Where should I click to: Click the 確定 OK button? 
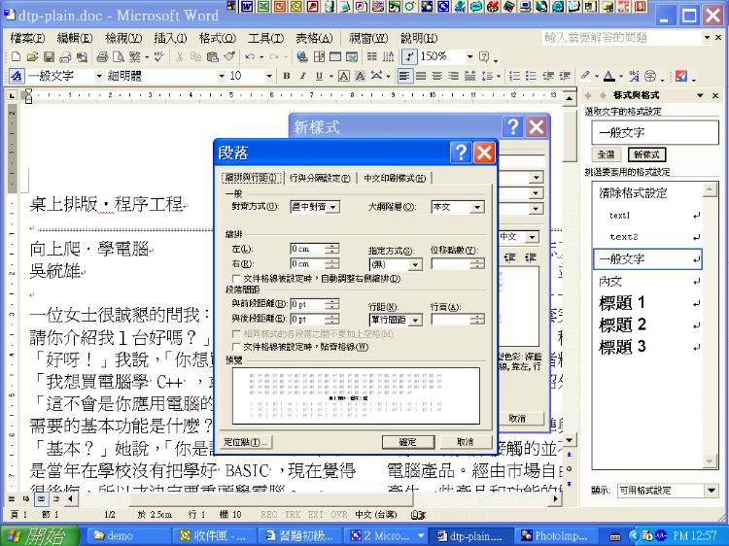tap(408, 442)
